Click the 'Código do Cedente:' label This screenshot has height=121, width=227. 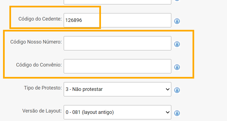coord(40,19)
